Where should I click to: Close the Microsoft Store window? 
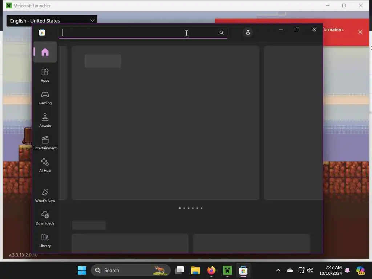314,29
